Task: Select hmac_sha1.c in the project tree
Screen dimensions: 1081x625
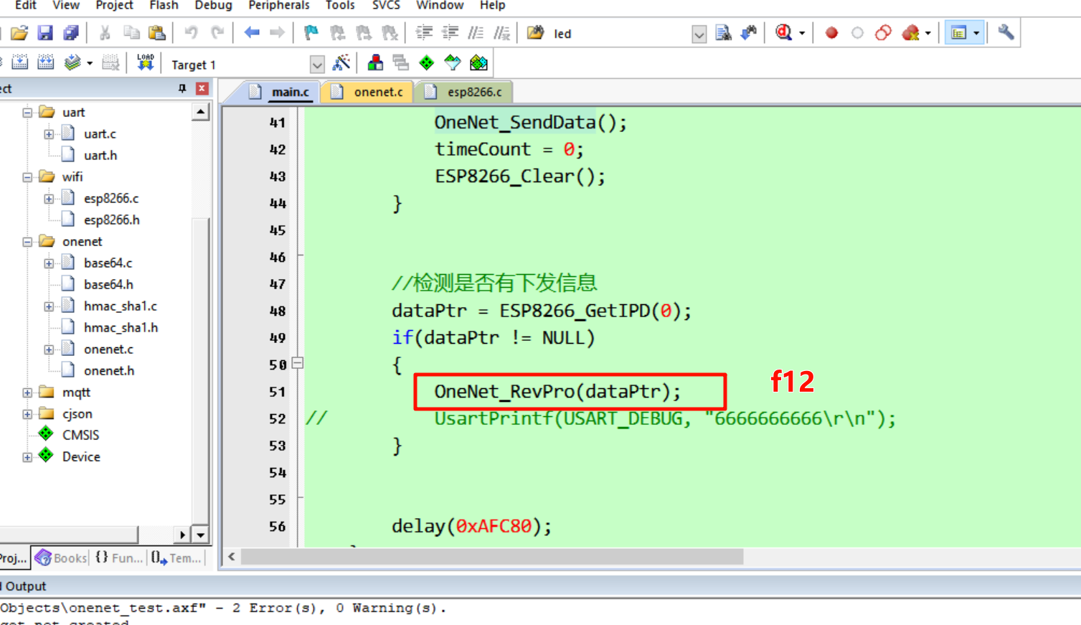Action: 120,306
